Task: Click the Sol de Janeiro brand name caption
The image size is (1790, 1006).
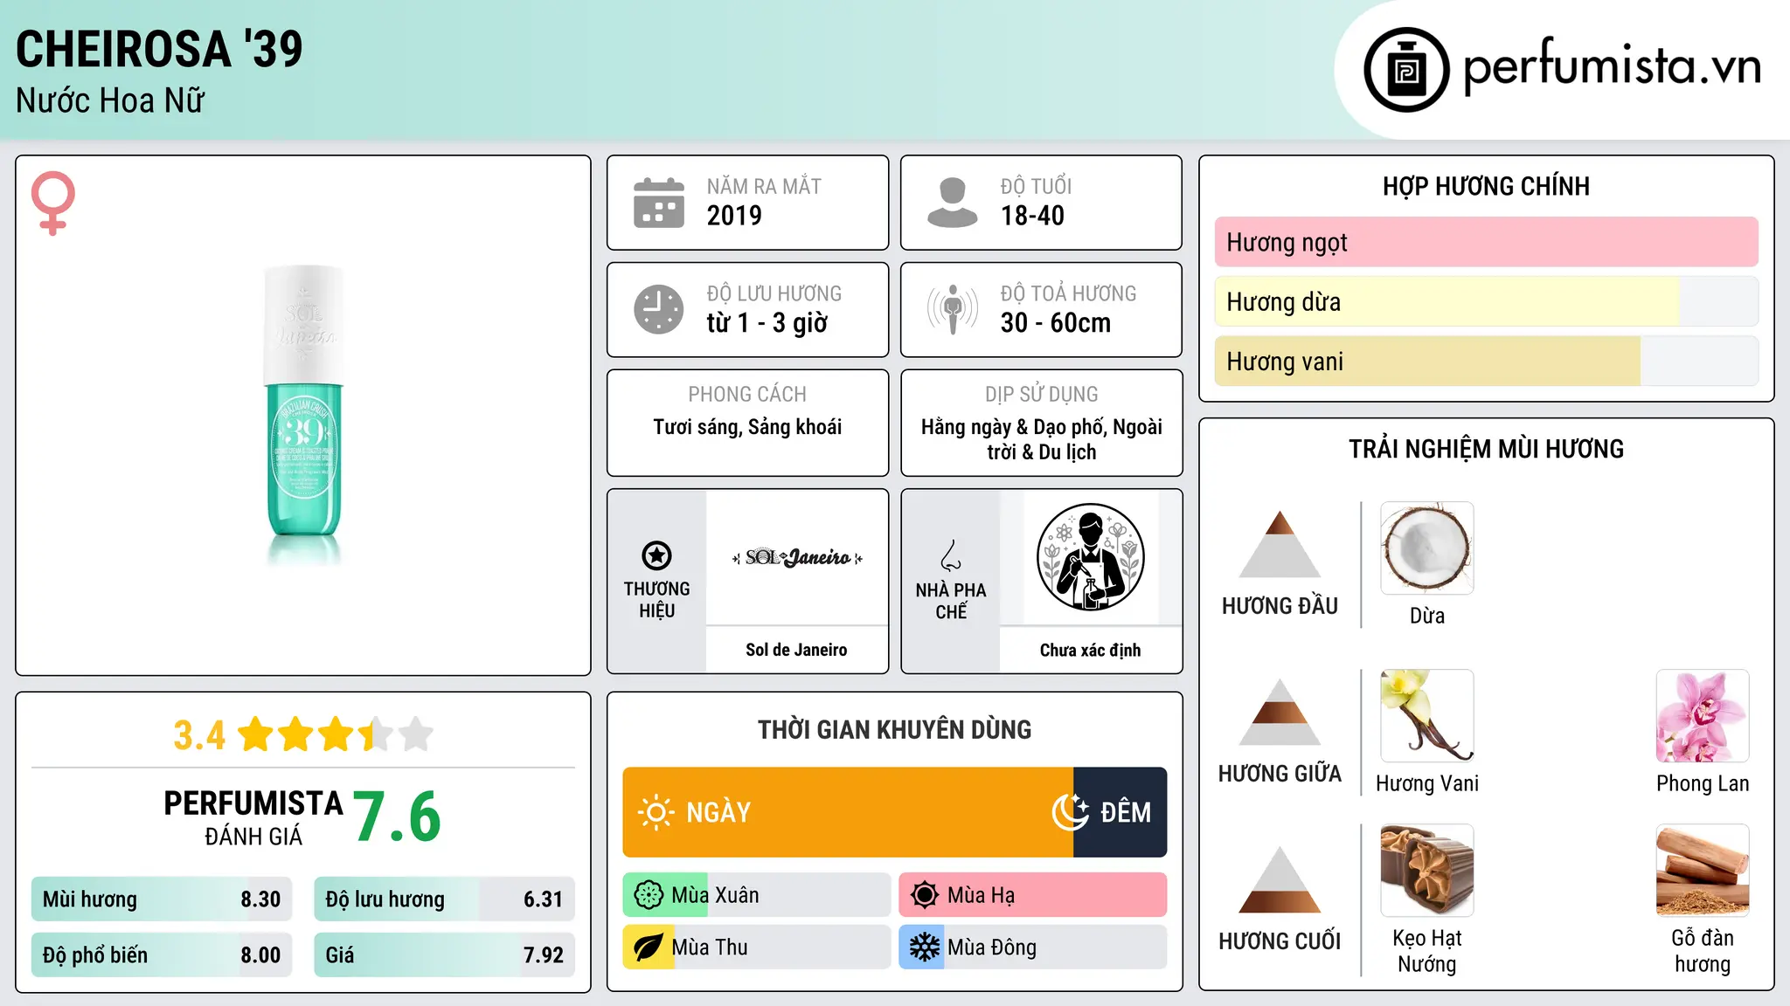Action: (x=796, y=650)
